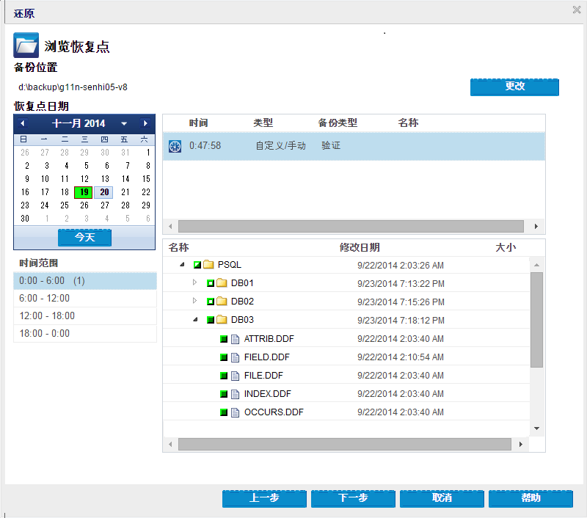Image resolution: width=587 pixels, height=518 pixels.
Task: Click the file tree vertical scrollbar thumb
Action: pyautogui.click(x=536, y=319)
